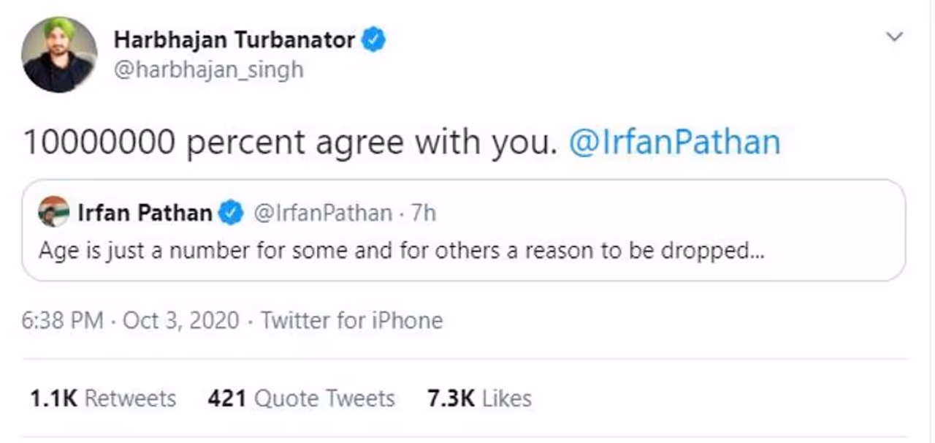Screen dimensions: 935x443
Task: Click Irfan Pathan's flag avatar in quoted tweet
Action: tap(53, 212)
